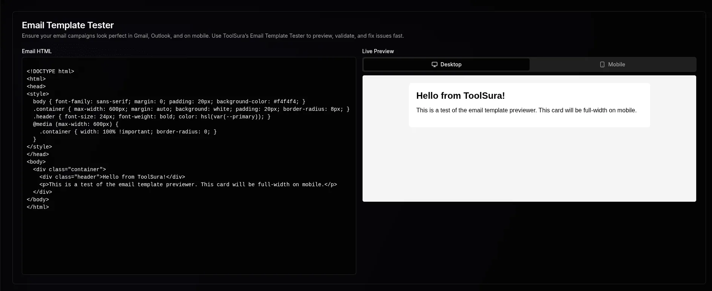Switch to the Mobile preview tab
This screenshot has width=712, height=291.
(x=612, y=64)
